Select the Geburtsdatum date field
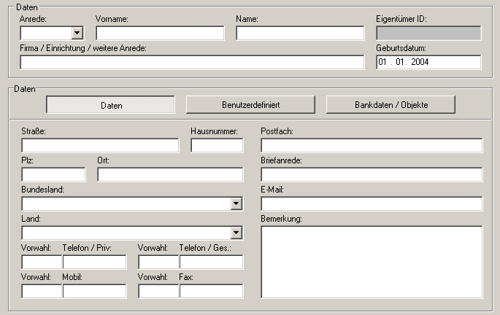The image size is (500, 315). pos(428,62)
